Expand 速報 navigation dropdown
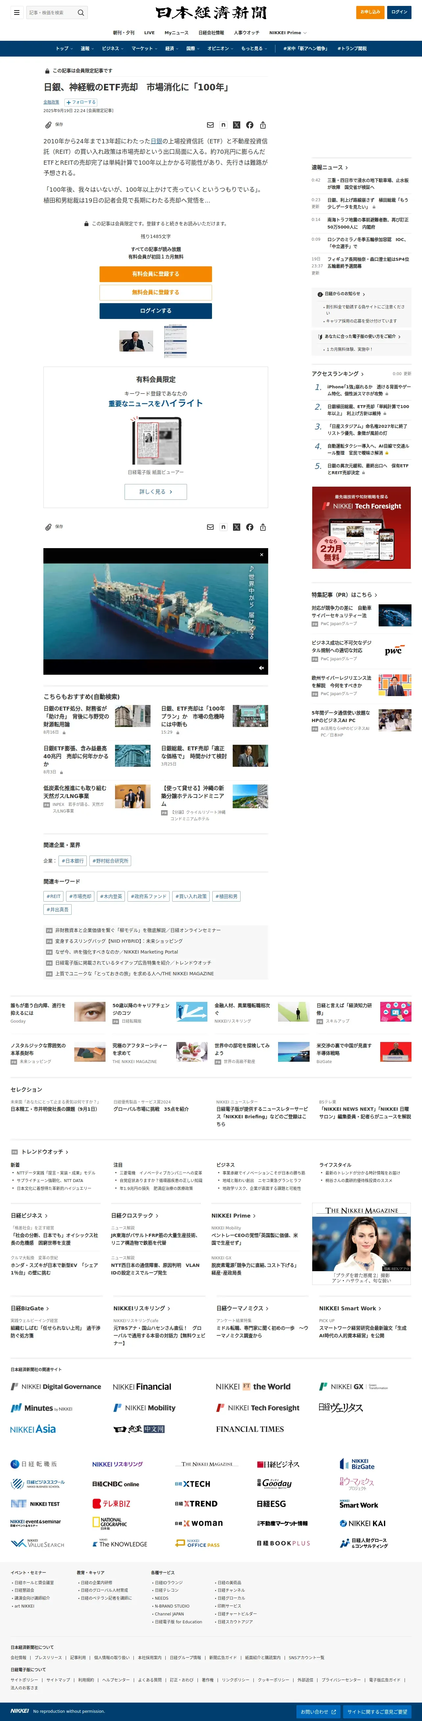This screenshot has width=422, height=1721. coord(87,49)
